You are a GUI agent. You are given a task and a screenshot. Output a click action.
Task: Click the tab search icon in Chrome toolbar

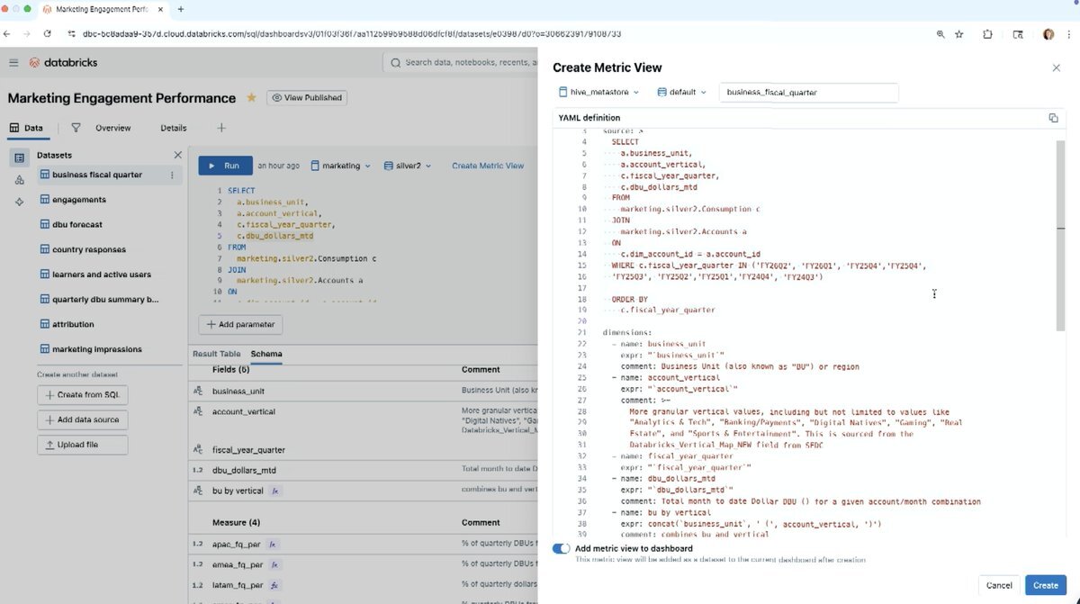tap(1018, 34)
